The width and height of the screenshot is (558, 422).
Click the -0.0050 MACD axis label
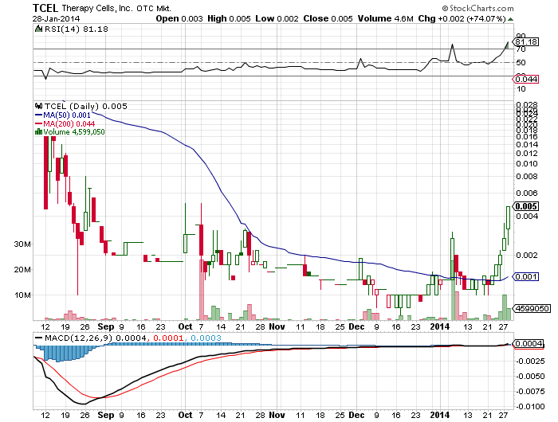[530, 376]
